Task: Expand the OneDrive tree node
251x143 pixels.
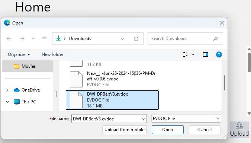Action: (7, 90)
